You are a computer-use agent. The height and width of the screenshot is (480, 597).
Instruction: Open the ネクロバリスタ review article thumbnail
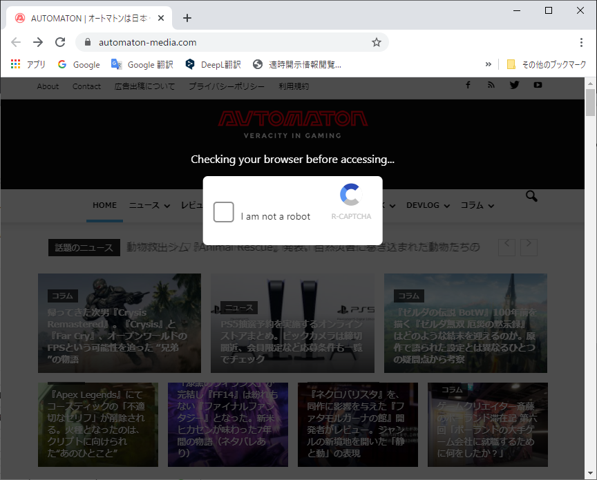[x=357, y=425]
